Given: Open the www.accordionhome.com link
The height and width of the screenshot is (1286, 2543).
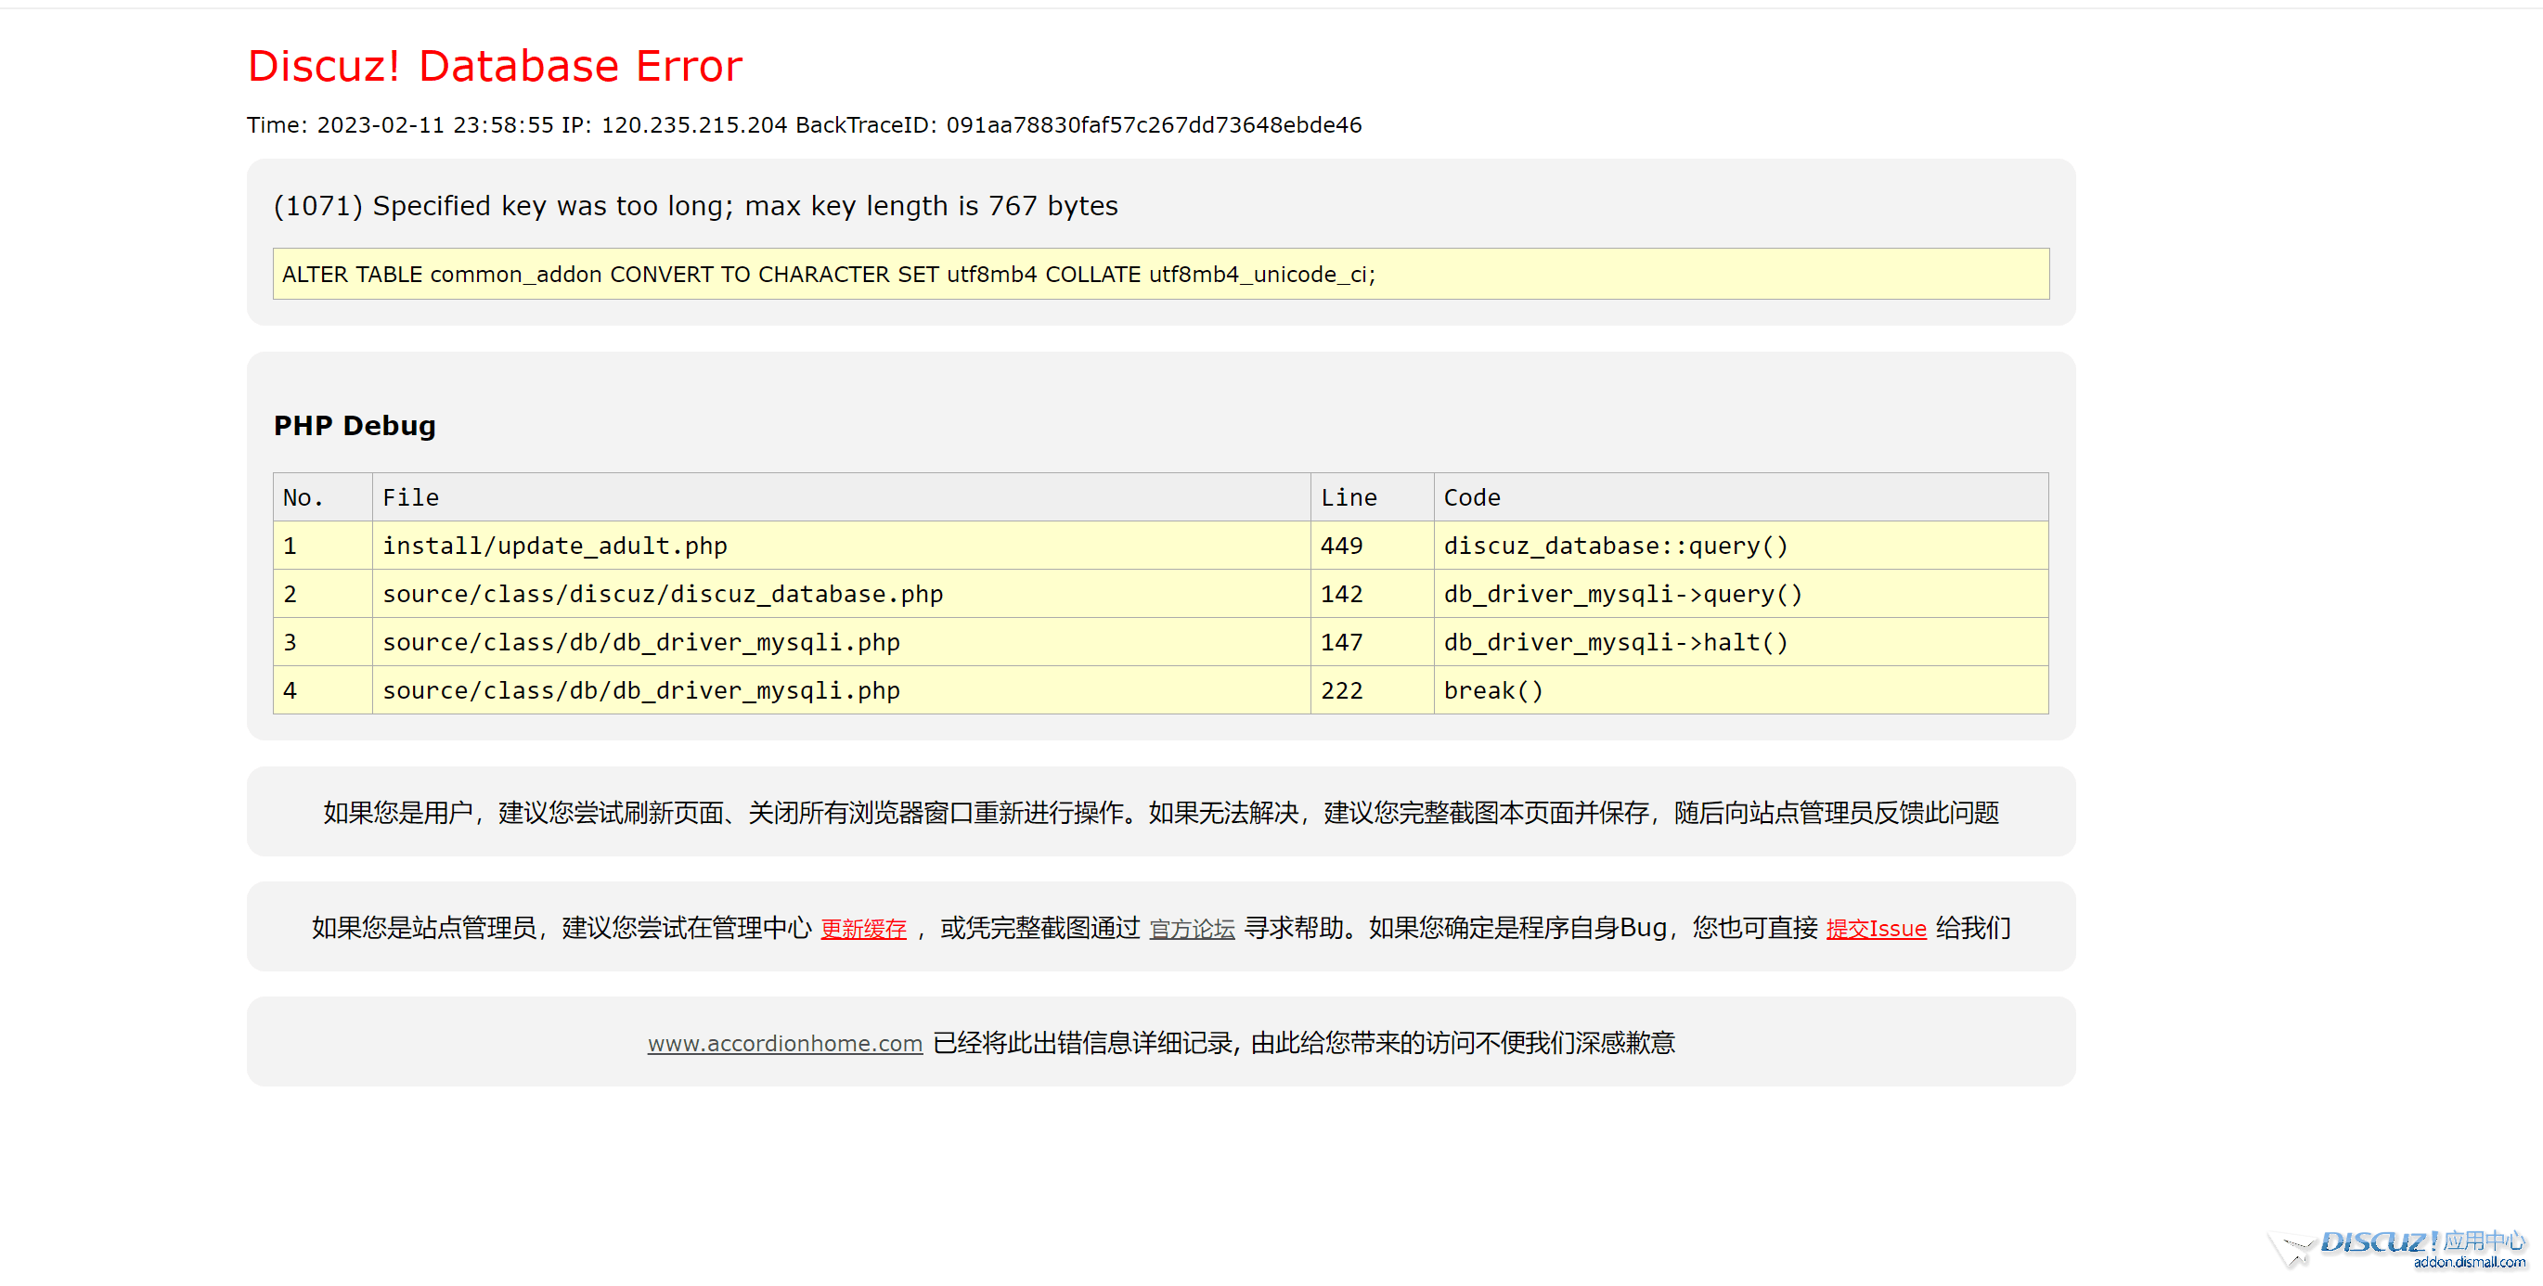Looking at the screenshot, I should [785, 1043].
